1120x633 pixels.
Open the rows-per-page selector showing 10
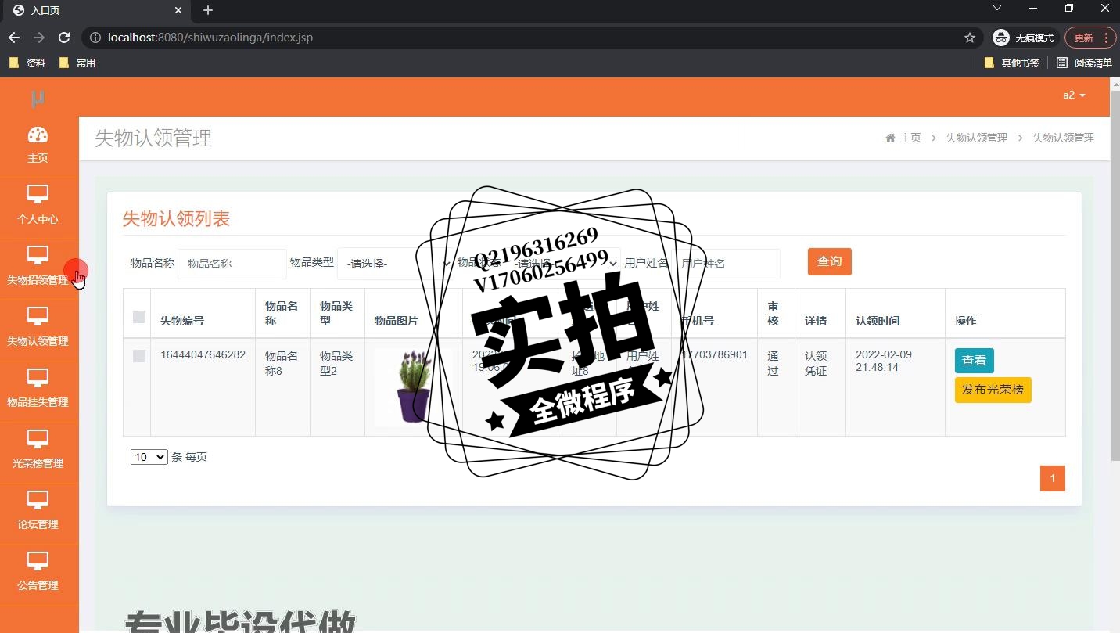(149, 457)
